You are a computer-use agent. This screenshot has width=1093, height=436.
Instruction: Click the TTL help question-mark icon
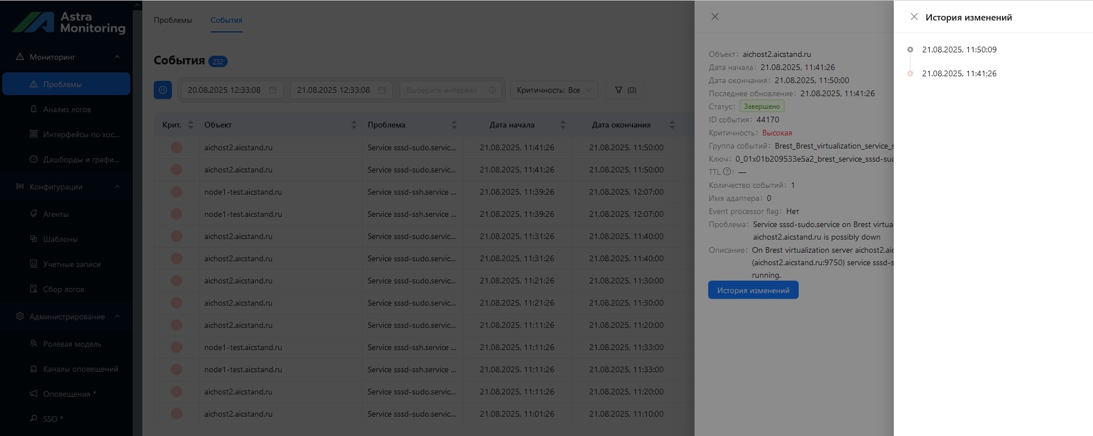[x=727, y=172]
